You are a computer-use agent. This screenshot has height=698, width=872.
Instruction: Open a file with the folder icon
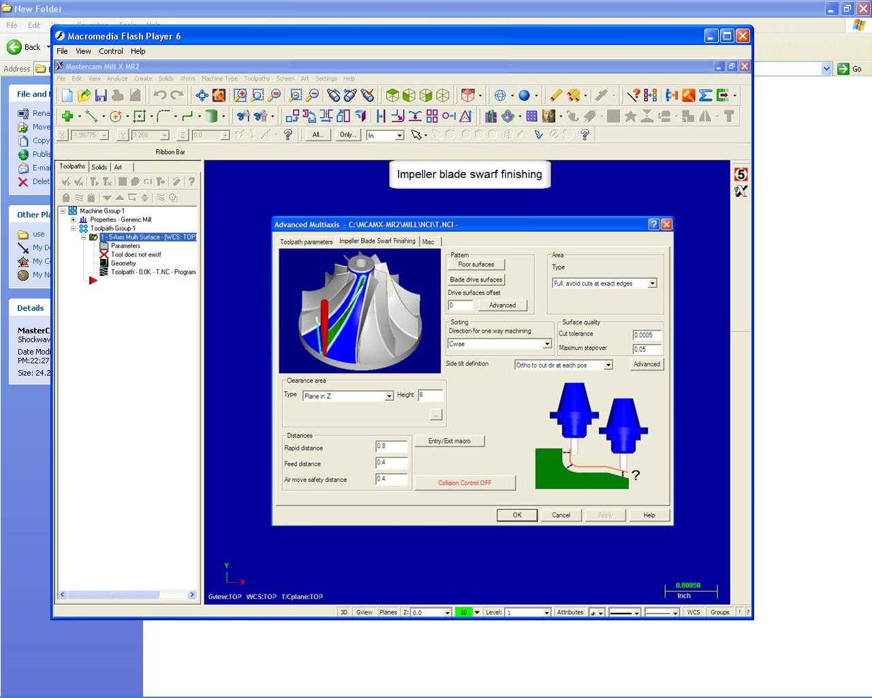click(x=84, y=95)
